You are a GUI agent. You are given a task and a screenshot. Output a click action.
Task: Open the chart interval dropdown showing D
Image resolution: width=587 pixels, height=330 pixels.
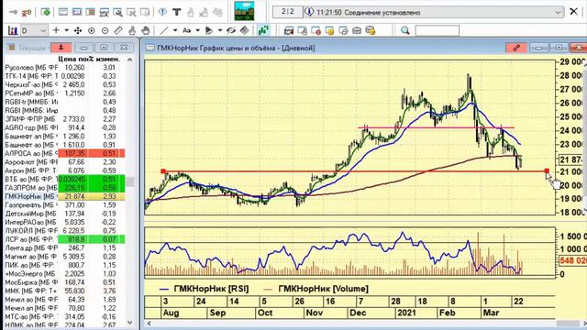[x=34, y=30]
